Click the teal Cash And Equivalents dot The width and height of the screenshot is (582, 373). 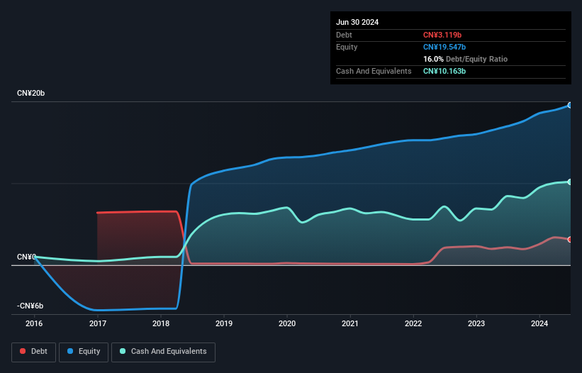coord(123,351)
